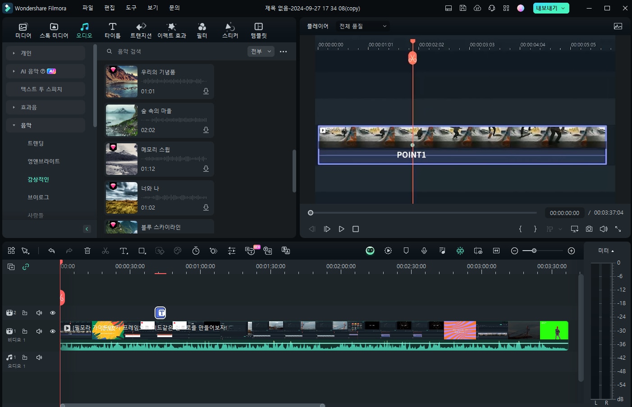Open audio adjust sliders tool

(232, 251)
